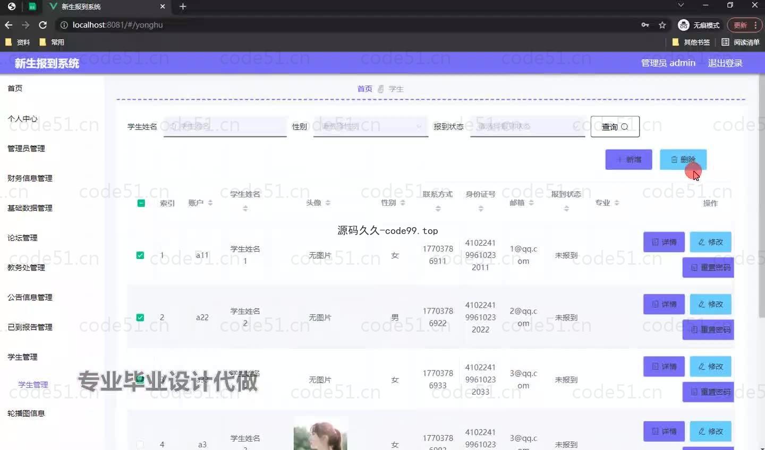Sort by 报到状态 column arrows
Image resolution: width=765 pixels, height=450 pixels.
click(566, 209)
